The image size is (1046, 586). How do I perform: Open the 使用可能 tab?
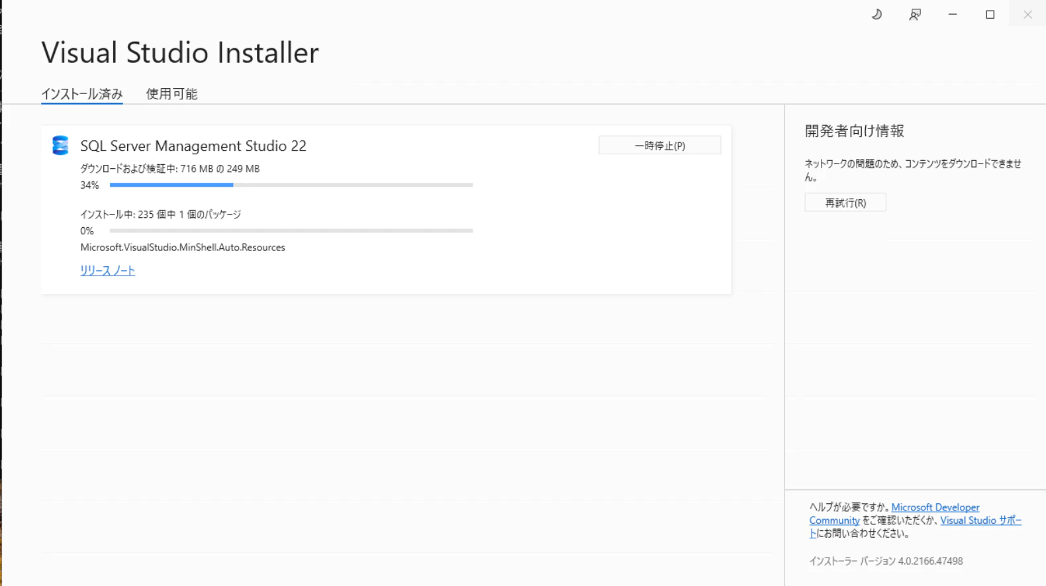[x=171, y=94]
